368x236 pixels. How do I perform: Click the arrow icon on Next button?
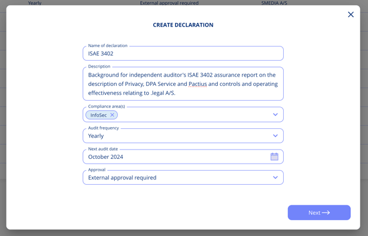(x=326, y=213)
